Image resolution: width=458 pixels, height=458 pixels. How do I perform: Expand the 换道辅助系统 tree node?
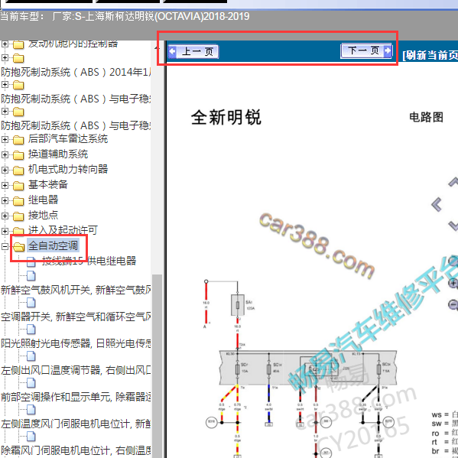click(5, 154)
